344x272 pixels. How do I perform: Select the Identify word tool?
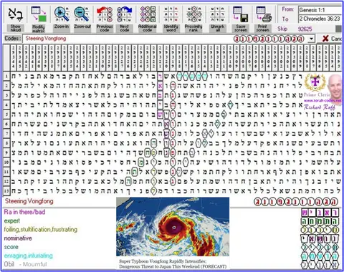tap(171, 14)
